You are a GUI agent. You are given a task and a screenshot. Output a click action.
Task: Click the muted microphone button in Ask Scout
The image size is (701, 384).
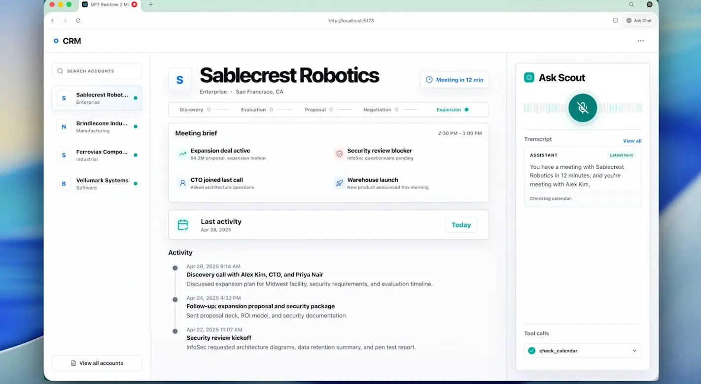[582, 108]
